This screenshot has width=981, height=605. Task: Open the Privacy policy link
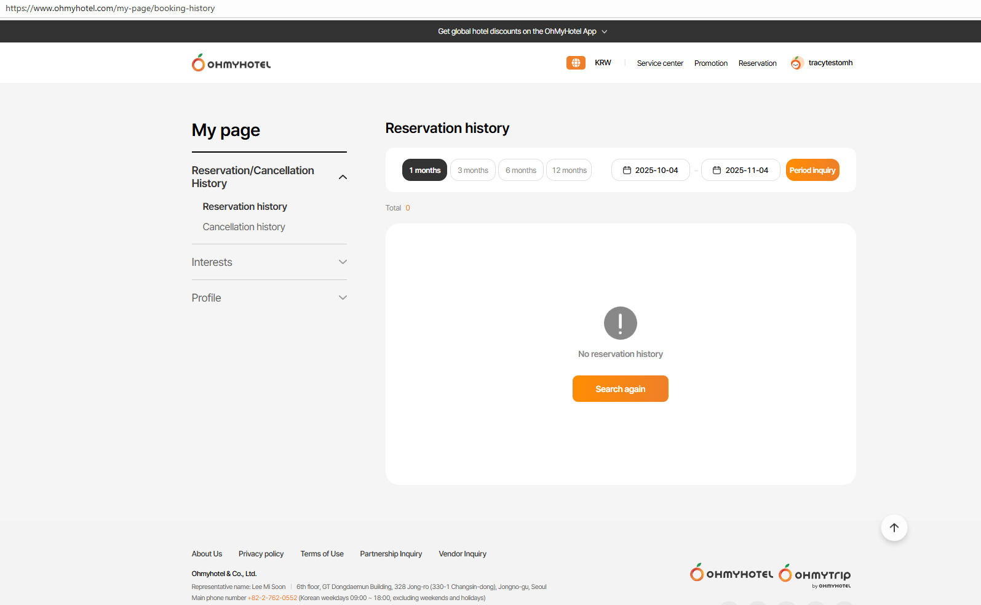(x=261, y=554)
